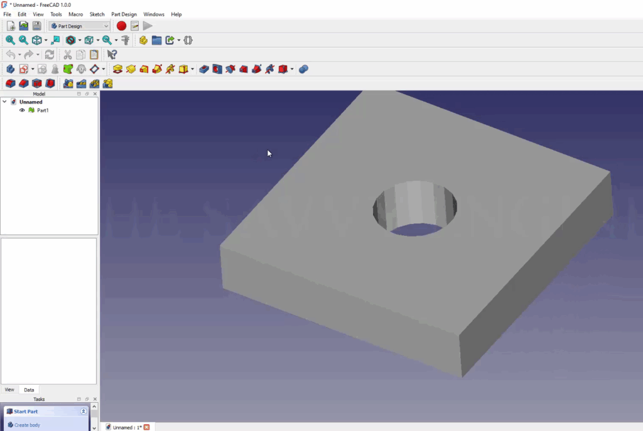Open the Create sketch tool
This screenshot has width=643, height=431.
(25, 69)
